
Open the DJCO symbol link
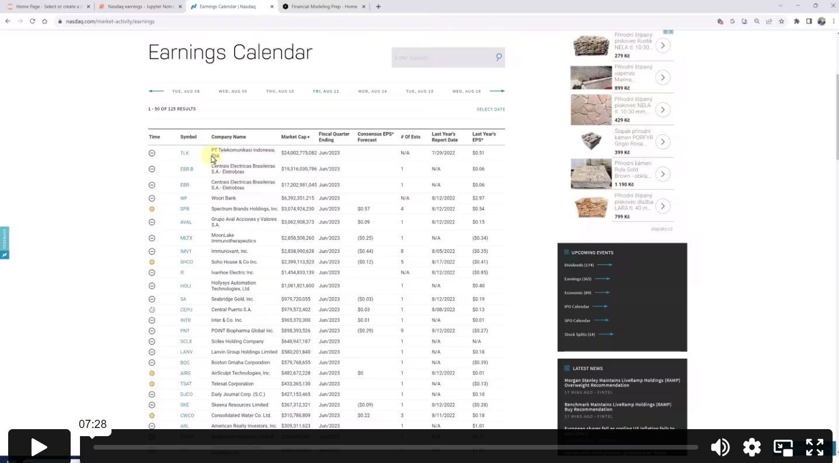point(186,394)
